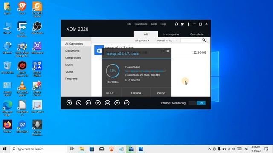Open This PC desktop icon
The height and width of the screenshot is (153, 273).
tap(7, 28)
